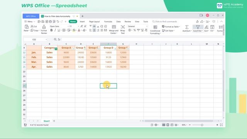Open the Group D filter dropdown
This screenshot has height=139, width=247.
[x=115, y=49]
